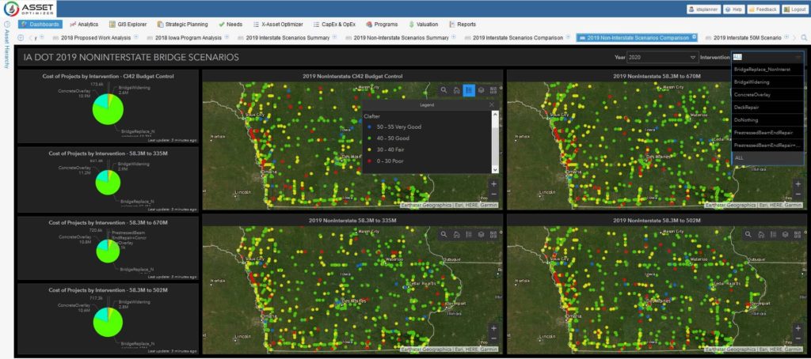
Task: Click the search icon on CI42 Budget Control map
Action: [444, 90]
